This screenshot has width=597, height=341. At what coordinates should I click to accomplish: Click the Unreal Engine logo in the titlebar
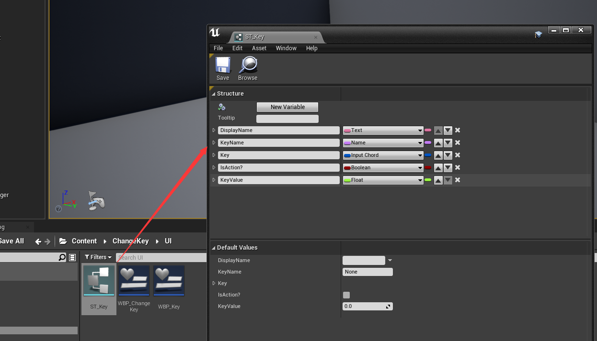tap(215, 32)
